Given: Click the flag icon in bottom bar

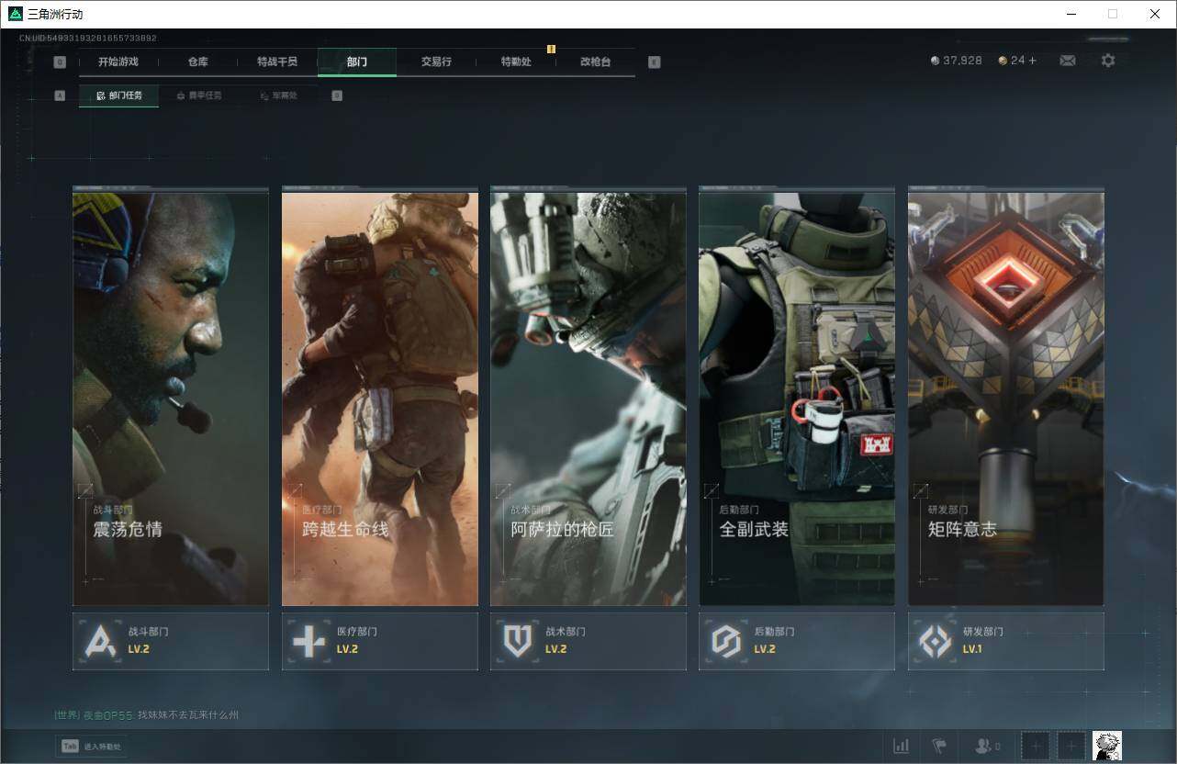Looking at the screenshot, I should (x=938, y=746).
